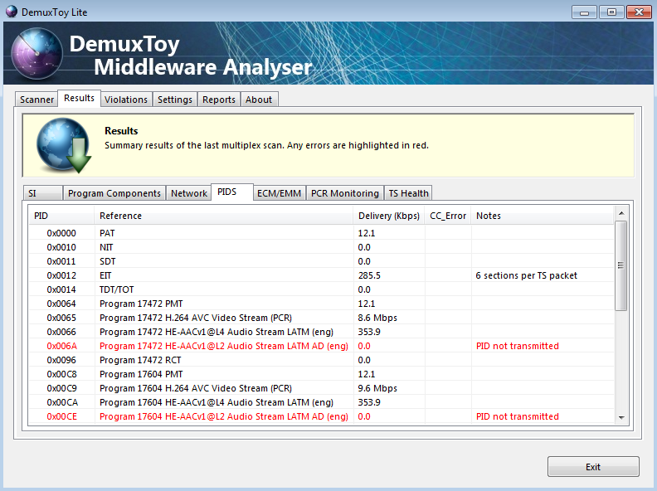Select the 0x0010 NIT row

click(x=321, y=247)
